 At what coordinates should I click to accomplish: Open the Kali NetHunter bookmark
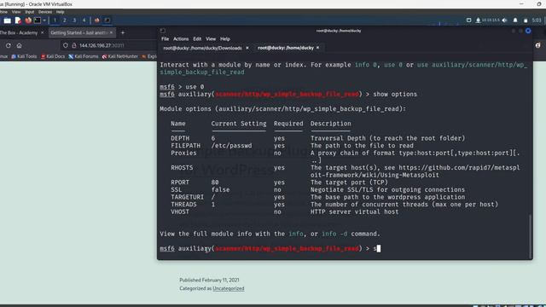point(120,56)
